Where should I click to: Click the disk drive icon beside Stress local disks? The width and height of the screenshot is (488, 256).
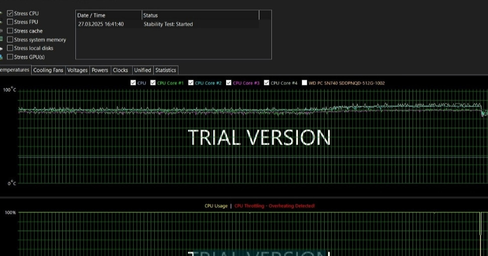pos(2,48)
